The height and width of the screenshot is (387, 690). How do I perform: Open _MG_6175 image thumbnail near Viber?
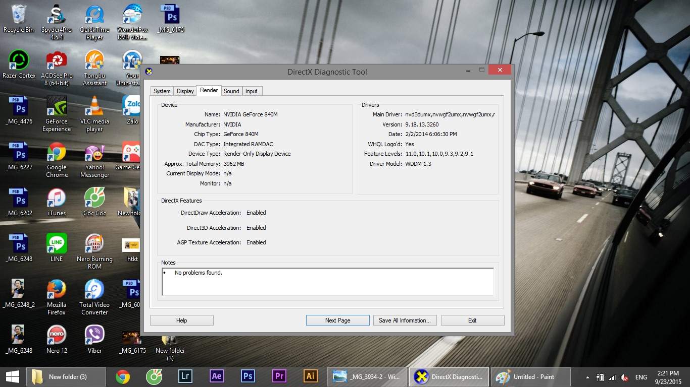click(132, 343)
